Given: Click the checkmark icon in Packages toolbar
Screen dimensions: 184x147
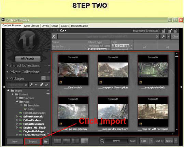Looking at the screenshot, I should [46, 85].
